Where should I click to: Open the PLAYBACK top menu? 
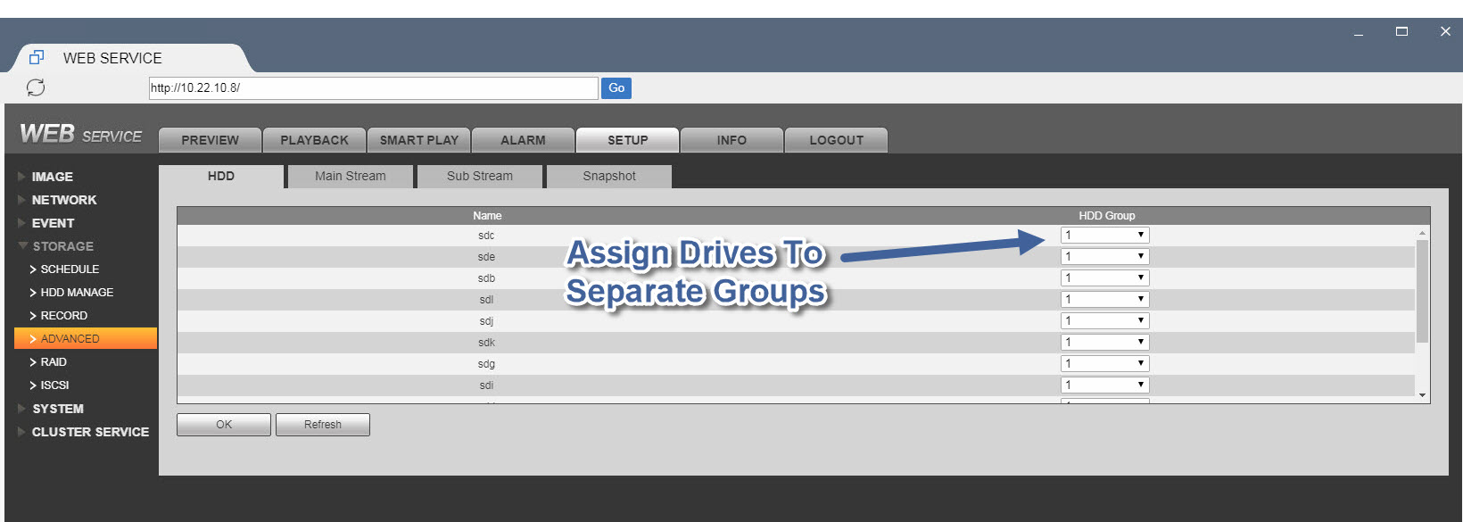tap(314, 140)
